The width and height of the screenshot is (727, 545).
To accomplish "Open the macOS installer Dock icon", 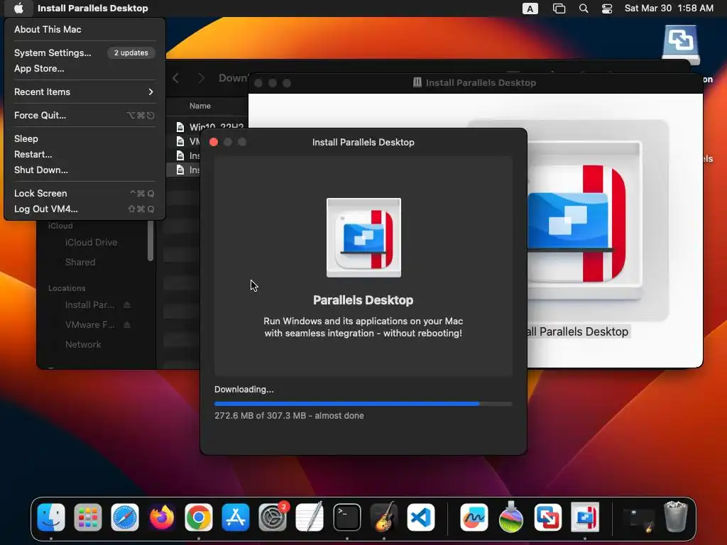I will click(x=511, y=517).
